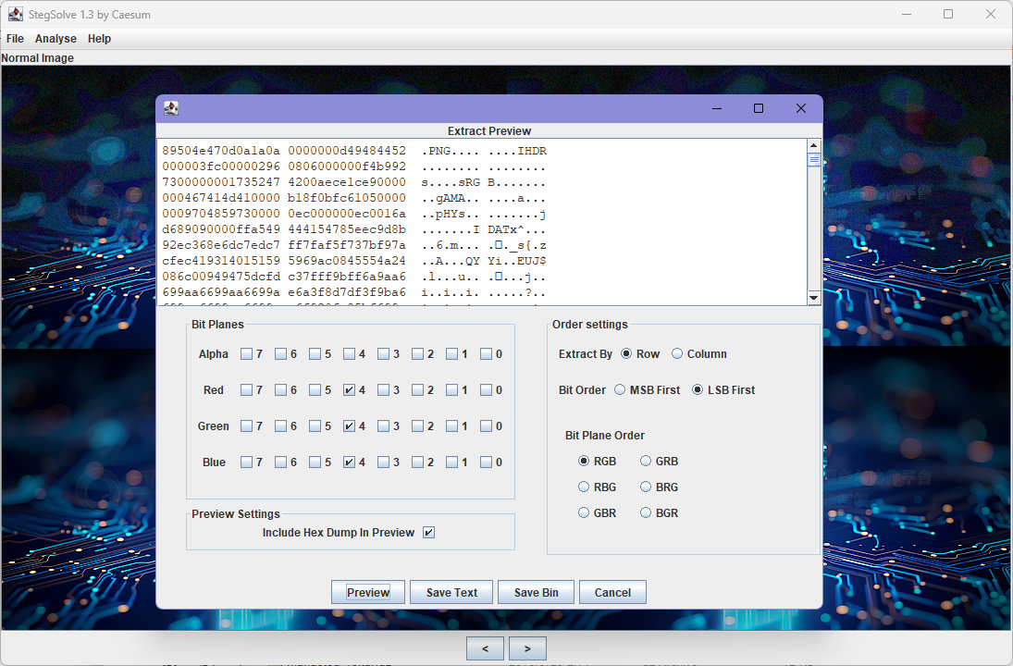Uncheck Red bit plane 4

(x=349, y=390)
